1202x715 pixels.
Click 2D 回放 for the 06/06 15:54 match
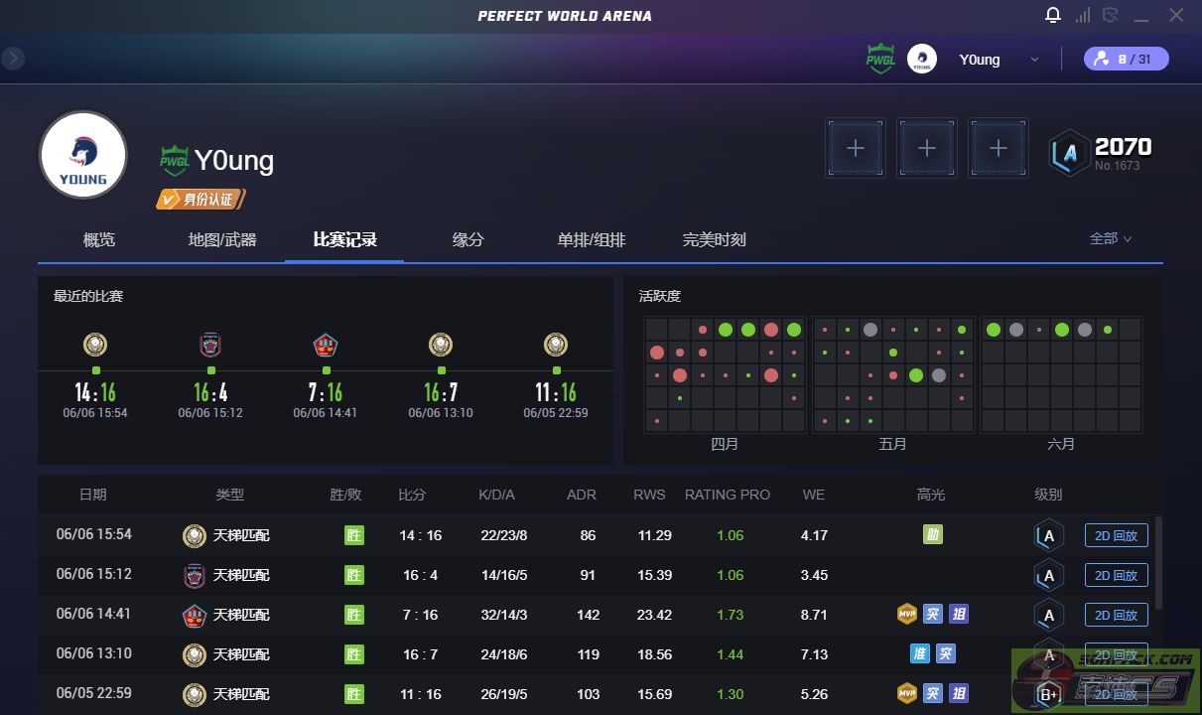[1116, 535]
